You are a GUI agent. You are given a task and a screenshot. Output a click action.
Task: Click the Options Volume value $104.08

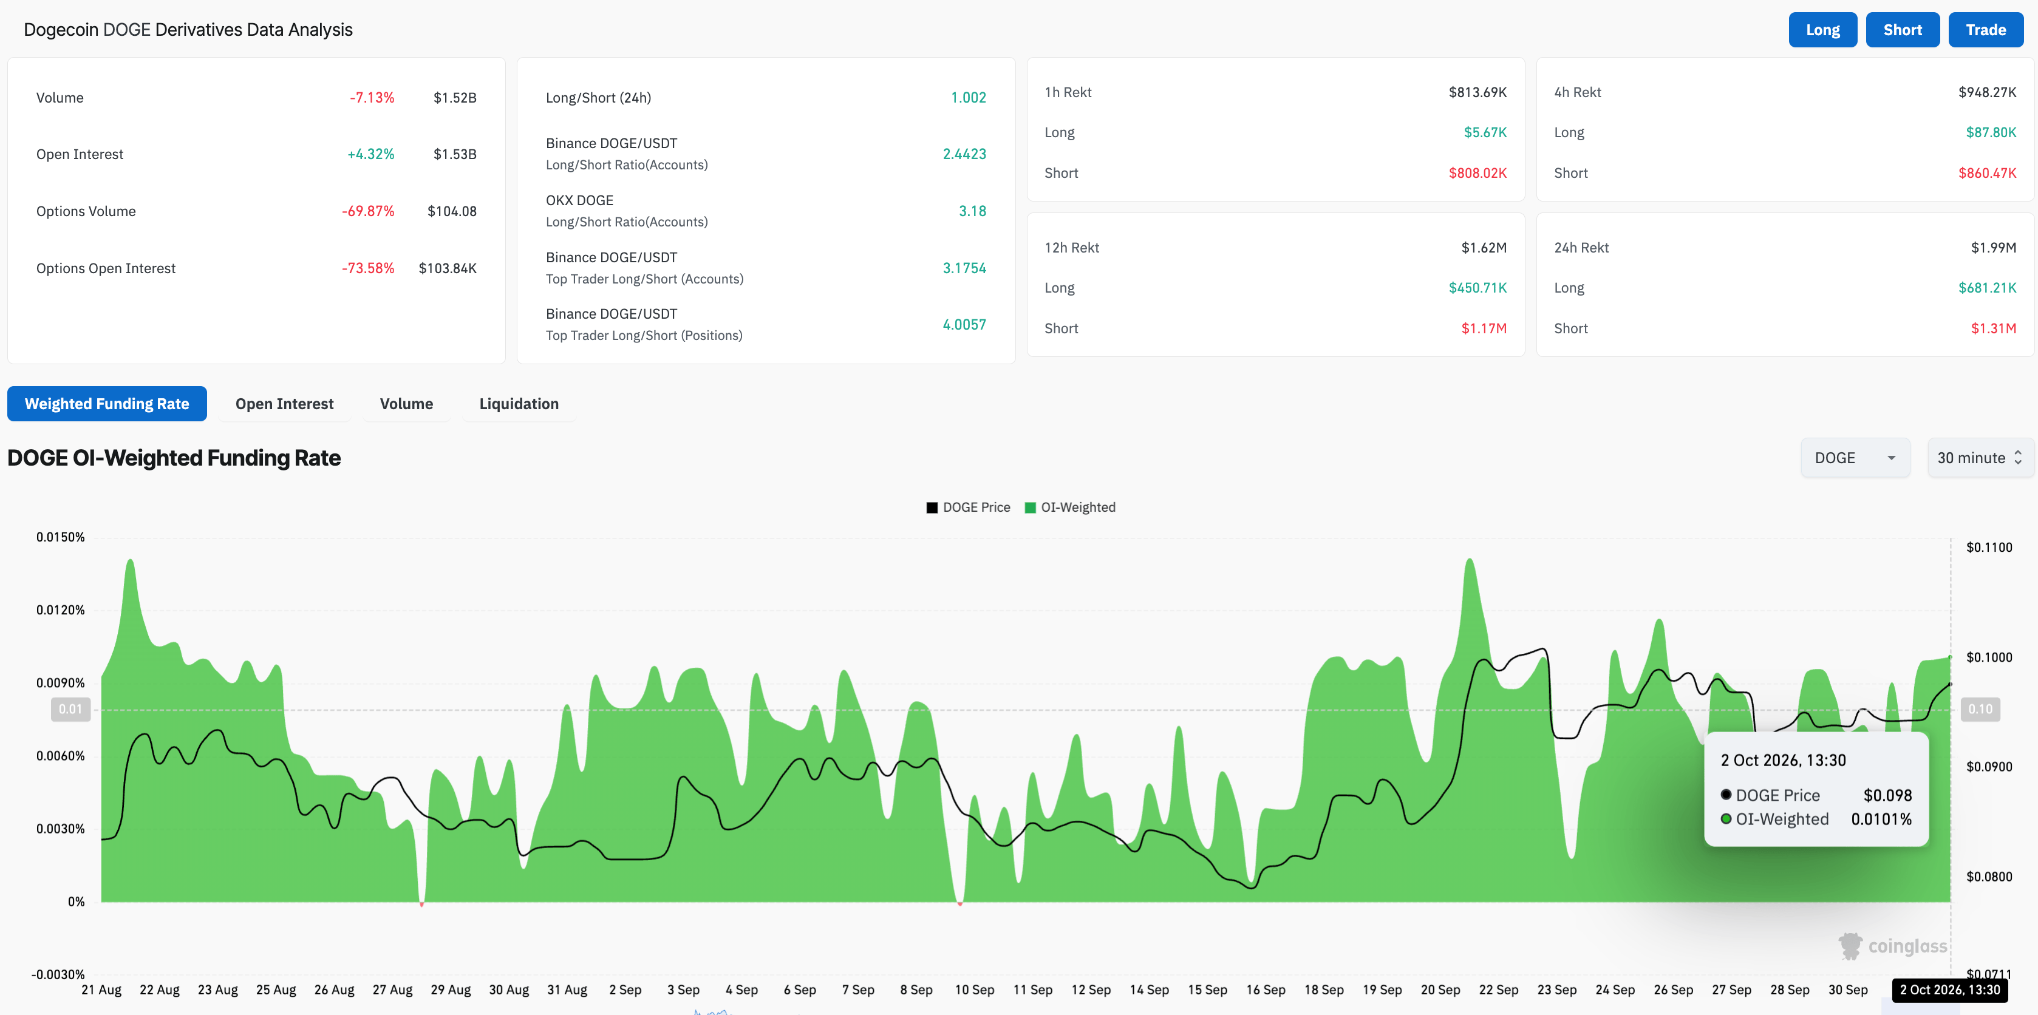452,211
